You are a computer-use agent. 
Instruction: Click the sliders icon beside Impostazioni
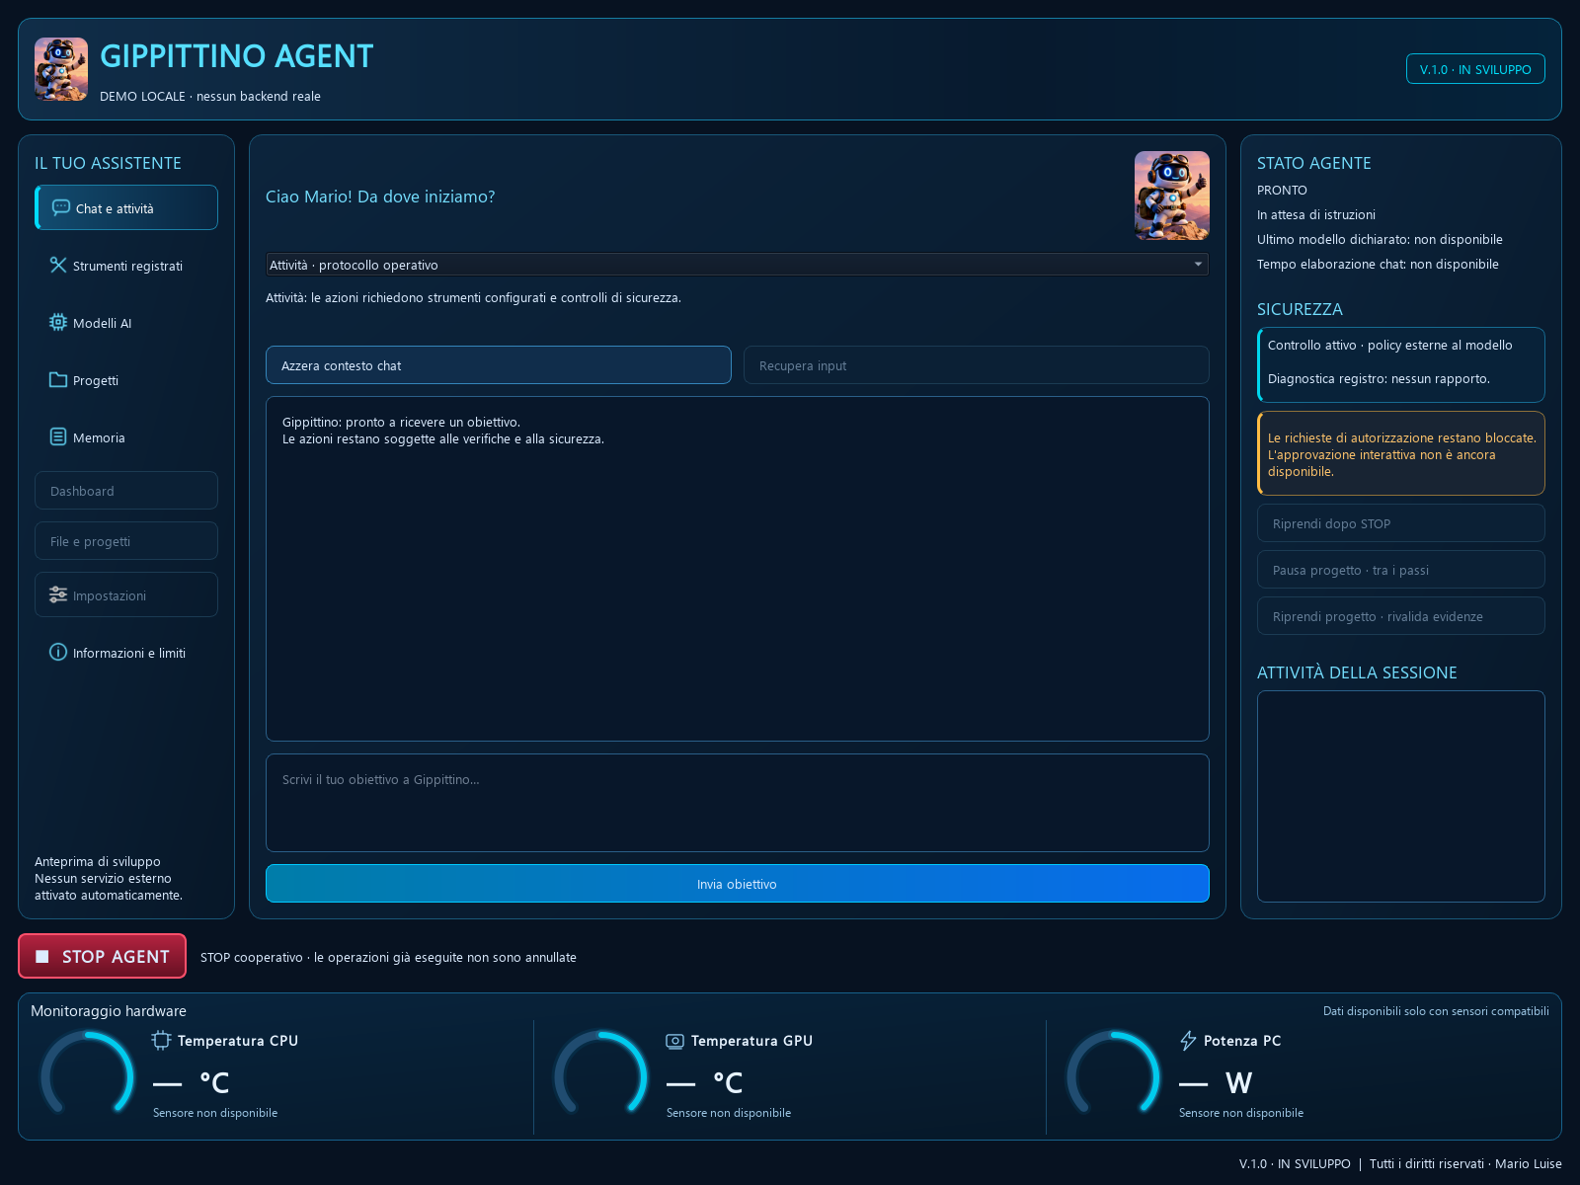point(58,594)
